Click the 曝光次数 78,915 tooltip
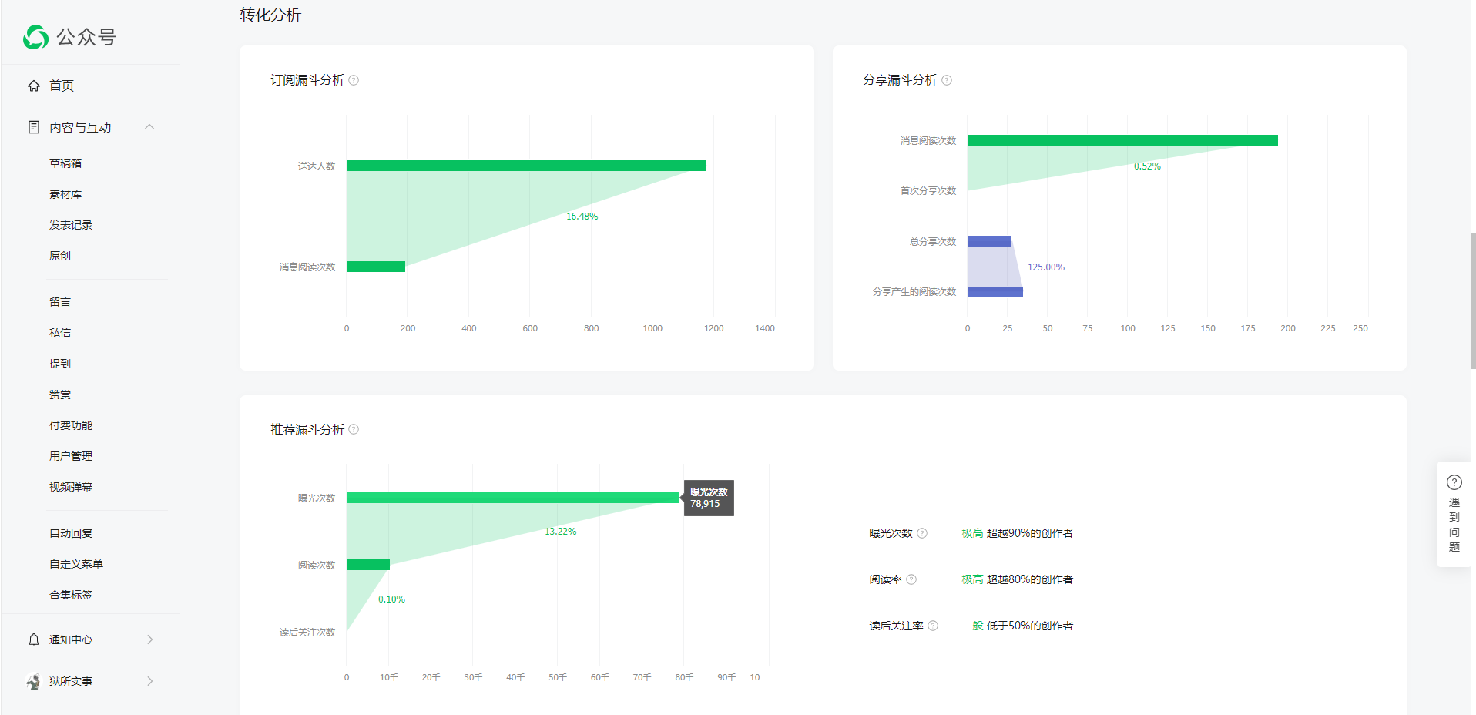This screenshot has height=715, width=1476. click(x=709, y=498)
